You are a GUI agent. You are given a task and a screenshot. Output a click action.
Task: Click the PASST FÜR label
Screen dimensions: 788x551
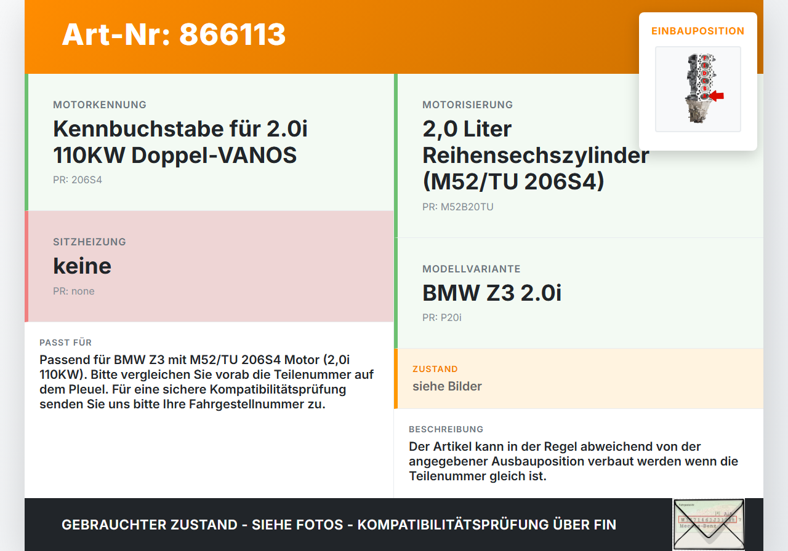coord(65,343)
